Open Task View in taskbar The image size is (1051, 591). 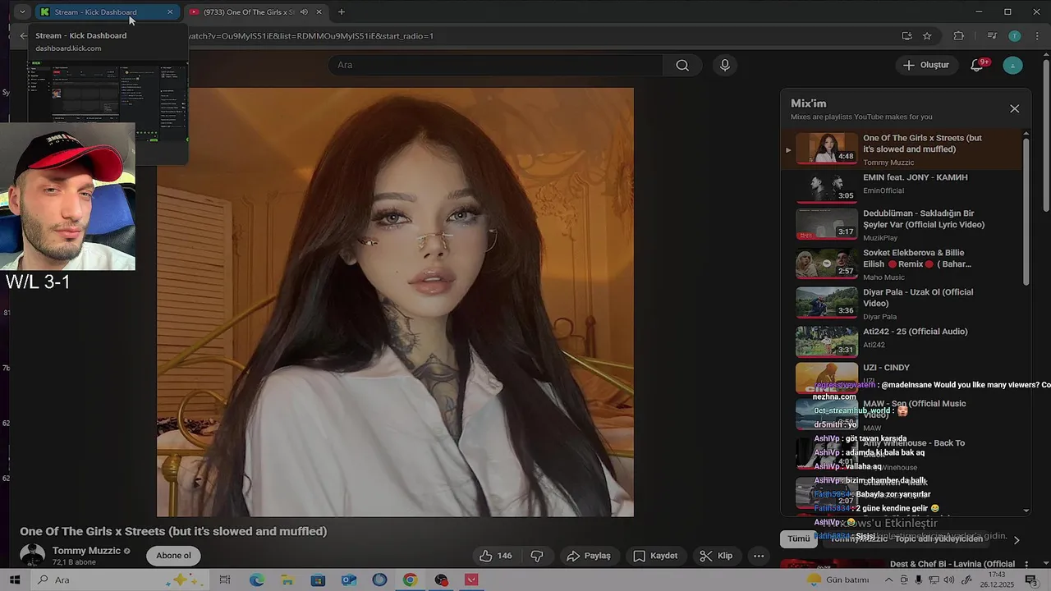(225, 580)
